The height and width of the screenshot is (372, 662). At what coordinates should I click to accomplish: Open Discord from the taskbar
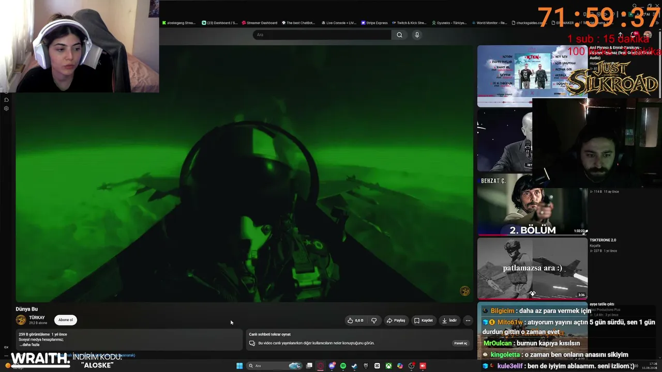[332, 366]
